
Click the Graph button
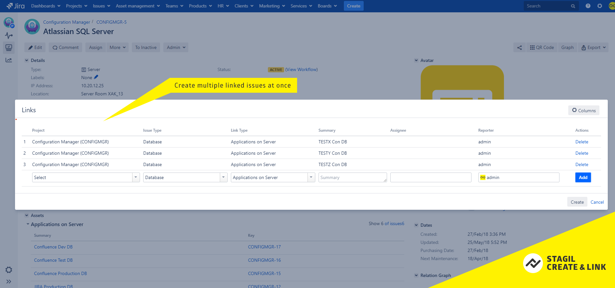(568, 47)
